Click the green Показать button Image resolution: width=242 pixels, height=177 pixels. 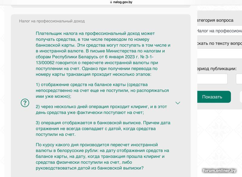[214, 97]
